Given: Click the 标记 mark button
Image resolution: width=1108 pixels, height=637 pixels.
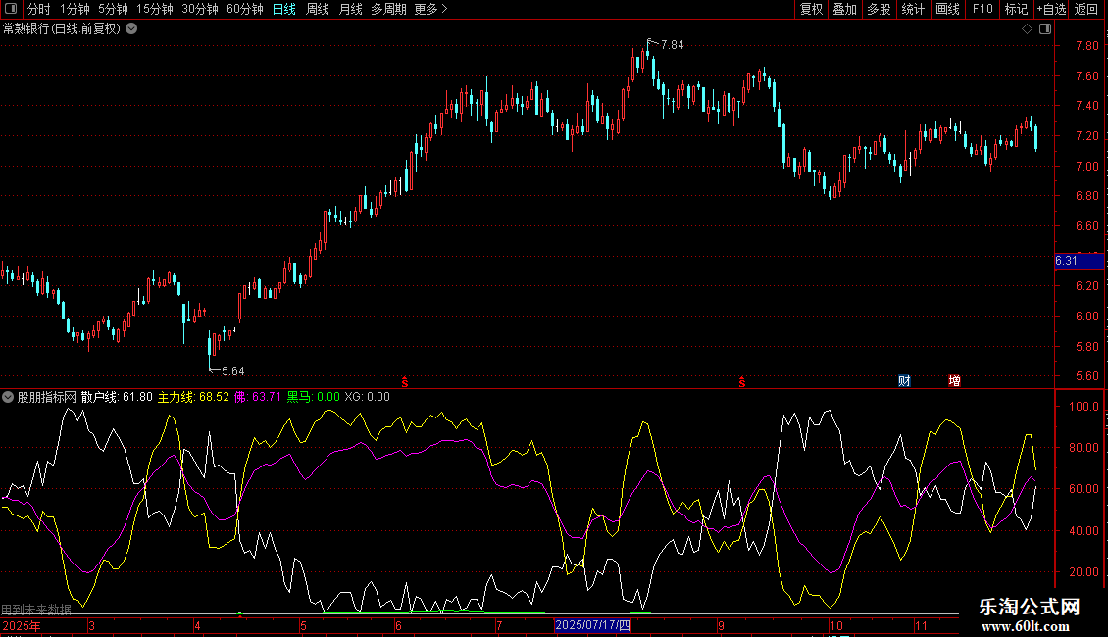Looking at the screenshot, I should point(1016,9).
